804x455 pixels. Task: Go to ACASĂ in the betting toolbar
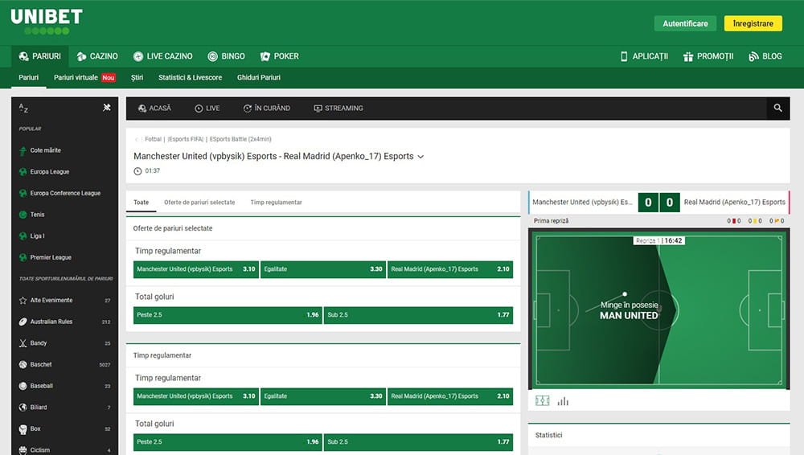pos(154,109)
